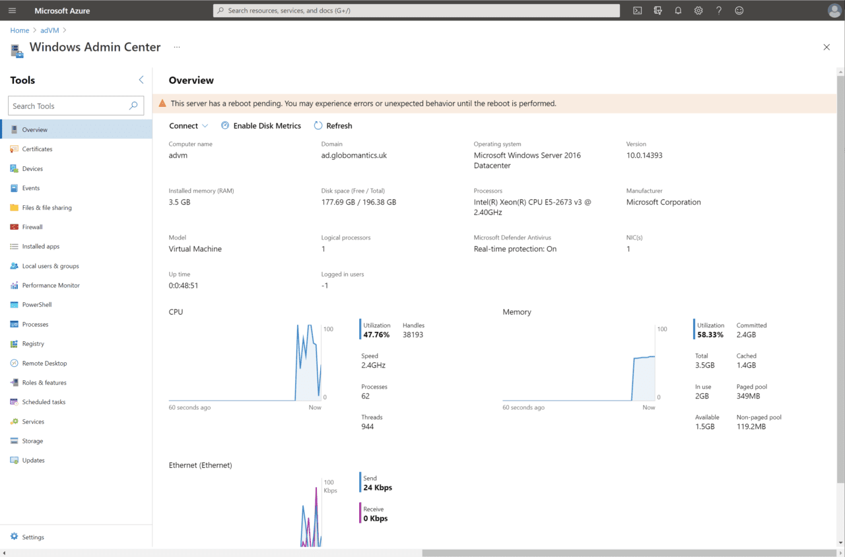Image resolution: width=845 pixels, height=557 pixels.
Task: Click the Memory utilization graph
Action: (x=579, y=362)
